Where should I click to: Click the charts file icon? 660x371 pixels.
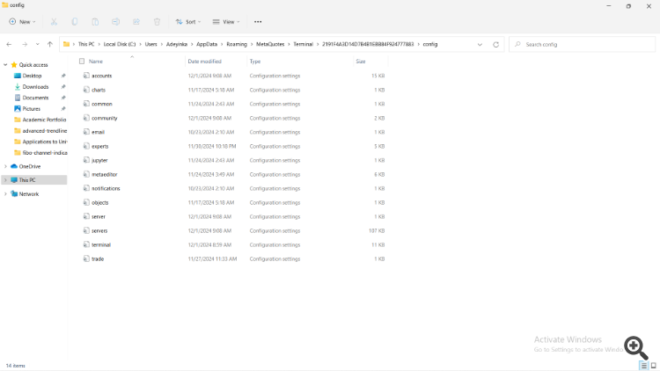point(86,90)
